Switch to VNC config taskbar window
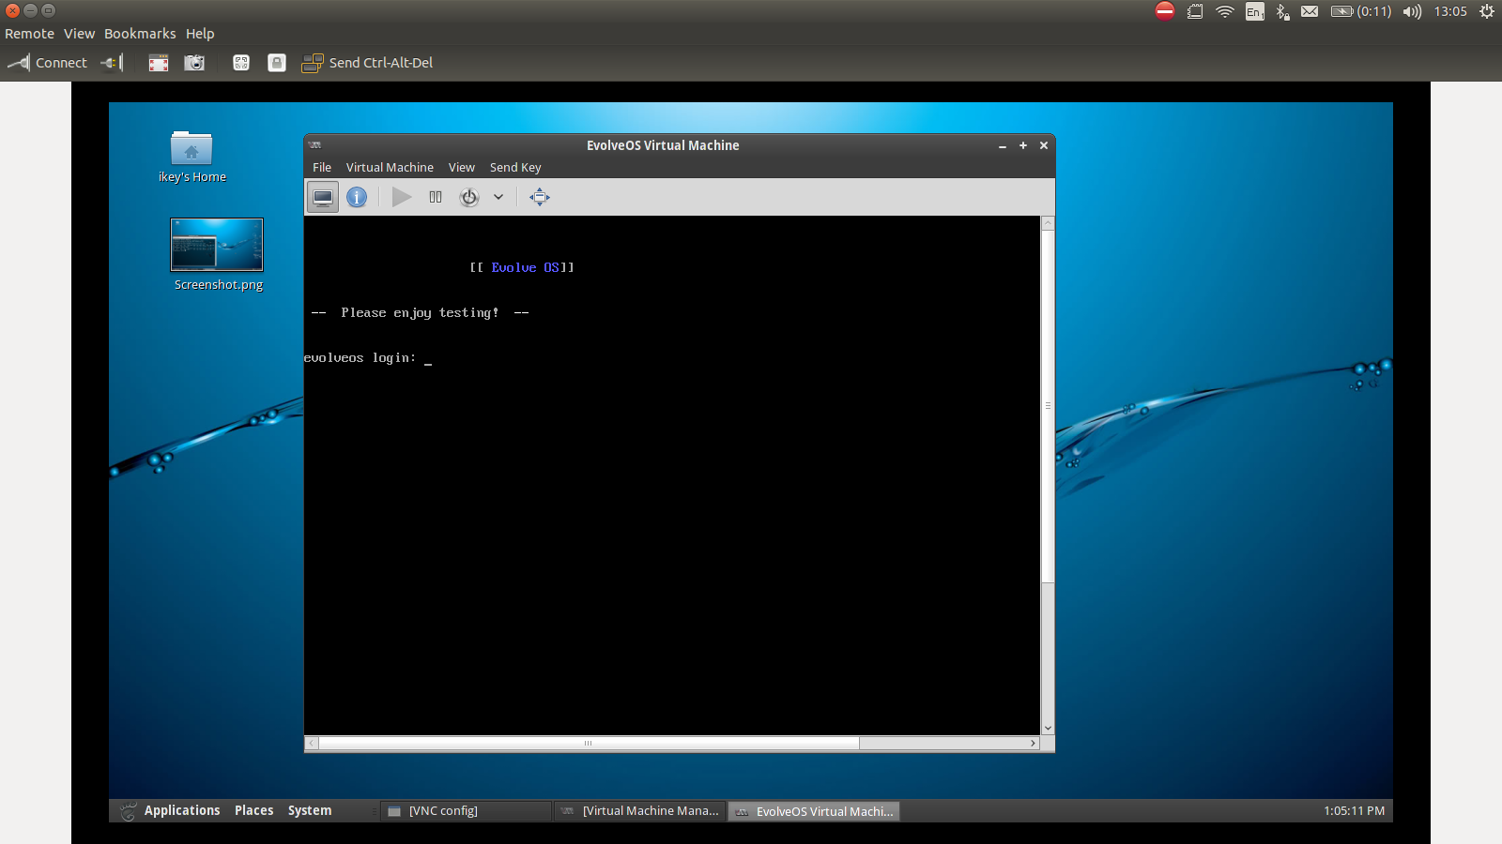This screenshot has height=844, width=1502. point(466,811)
